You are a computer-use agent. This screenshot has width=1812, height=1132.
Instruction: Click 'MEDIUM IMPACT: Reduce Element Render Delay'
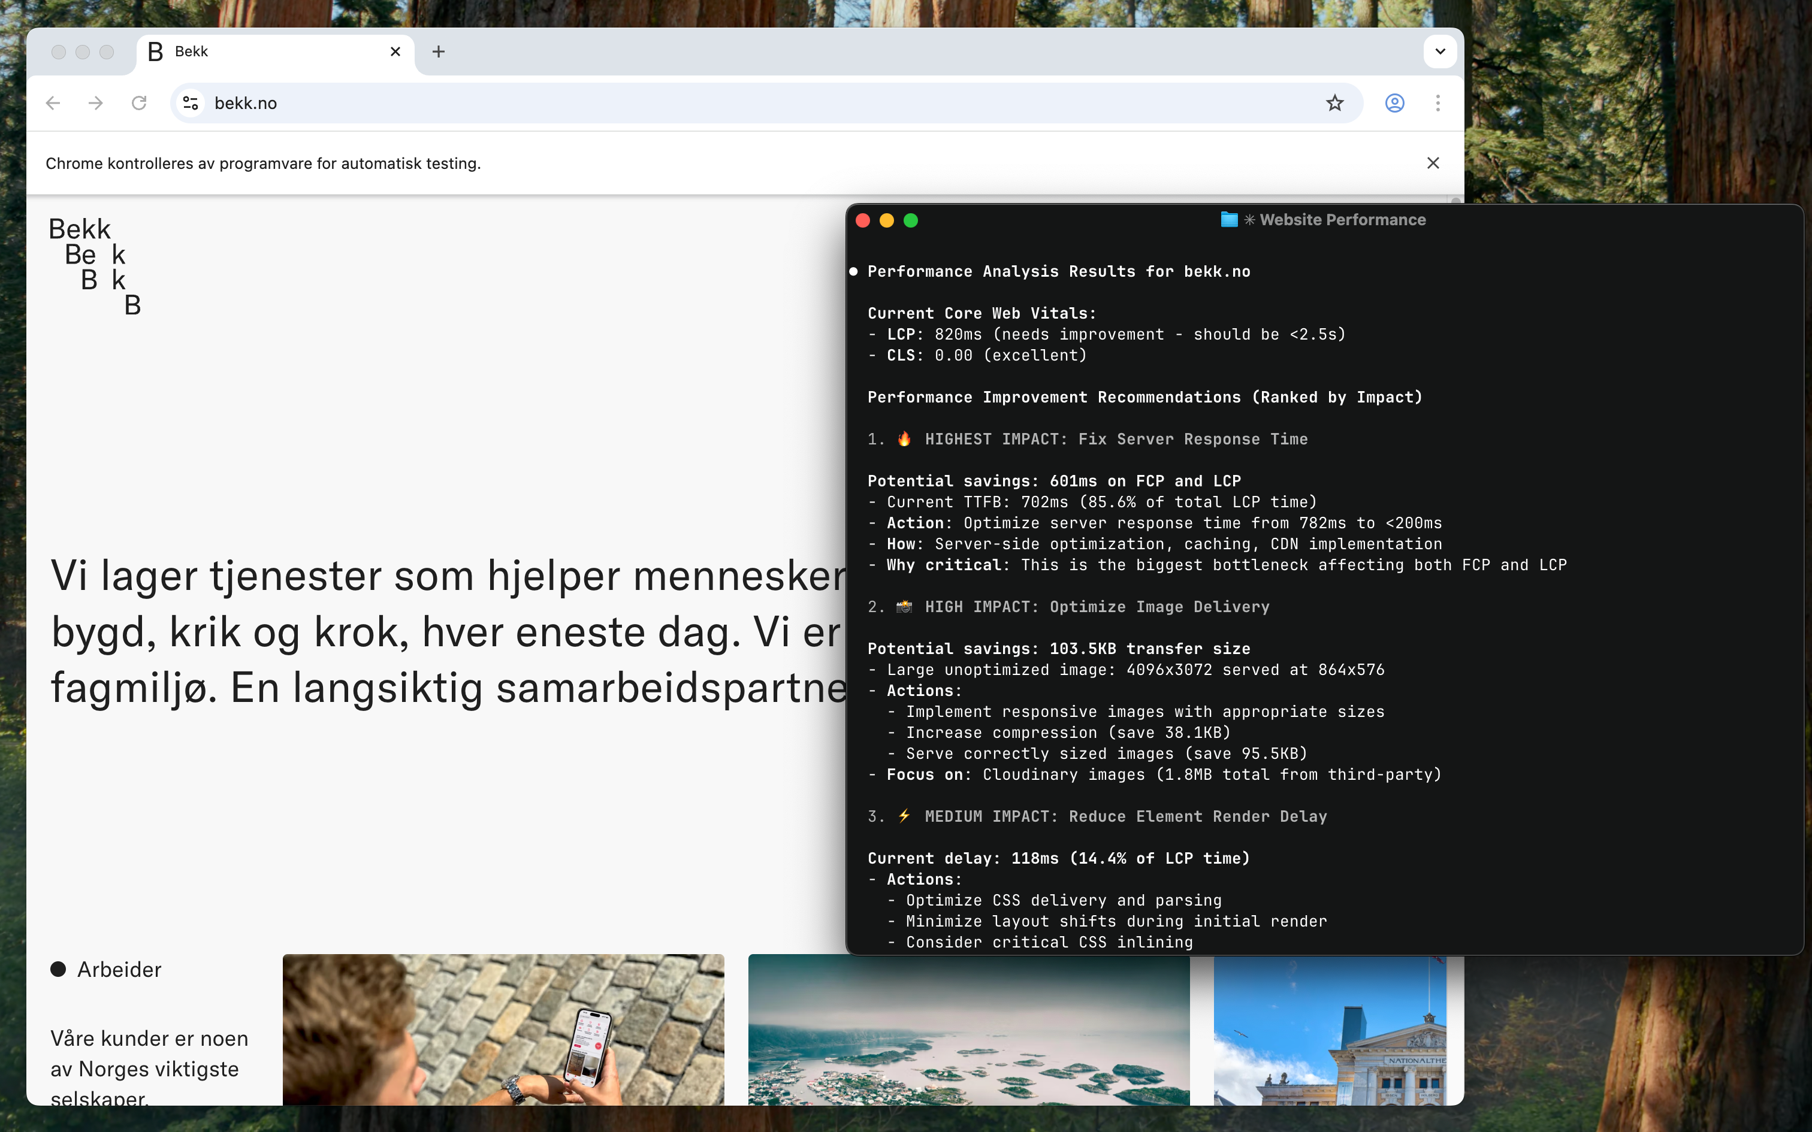1125,817
